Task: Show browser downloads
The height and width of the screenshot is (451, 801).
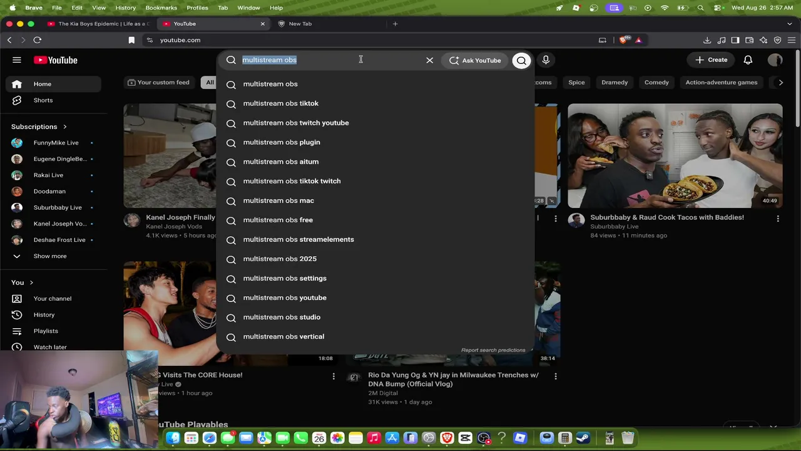Action: click(707, 40)
